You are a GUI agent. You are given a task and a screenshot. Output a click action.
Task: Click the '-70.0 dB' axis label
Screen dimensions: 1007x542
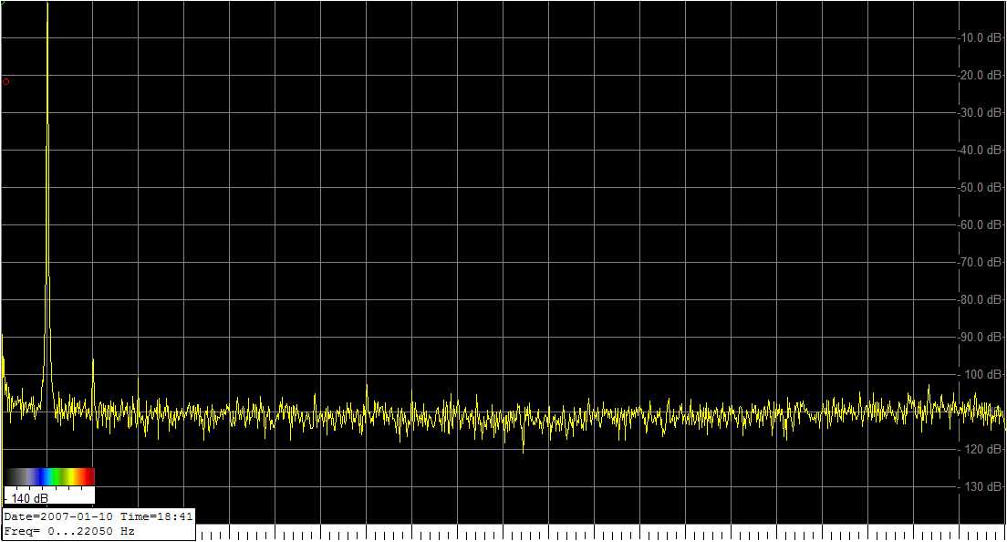click(x=980, y=262)
